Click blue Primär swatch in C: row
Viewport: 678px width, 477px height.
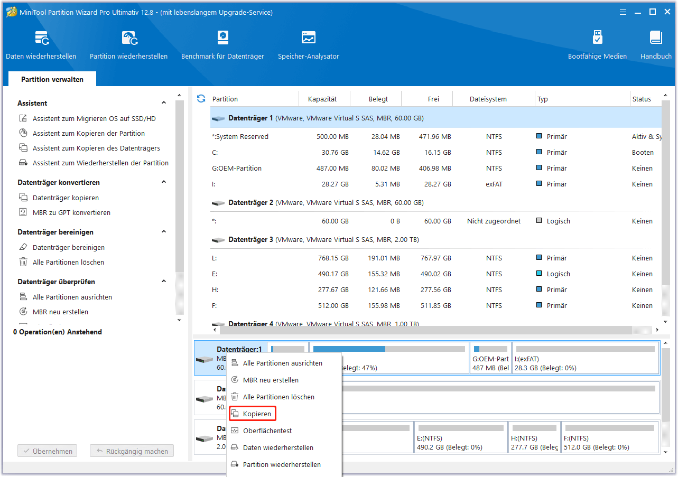tap(539, 152)
